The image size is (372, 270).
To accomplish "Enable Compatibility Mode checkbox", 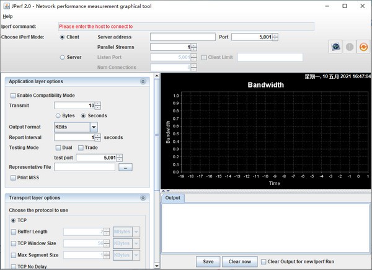I will 14,96.
